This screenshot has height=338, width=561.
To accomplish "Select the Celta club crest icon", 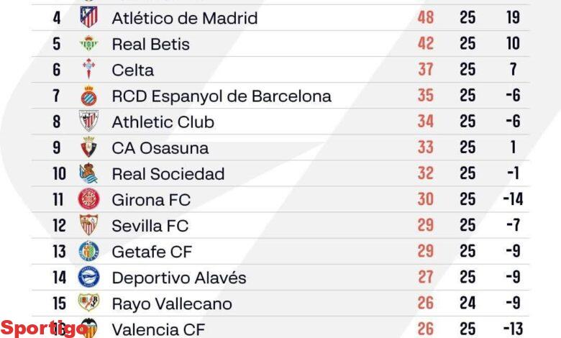I will [x=88, y=70].
